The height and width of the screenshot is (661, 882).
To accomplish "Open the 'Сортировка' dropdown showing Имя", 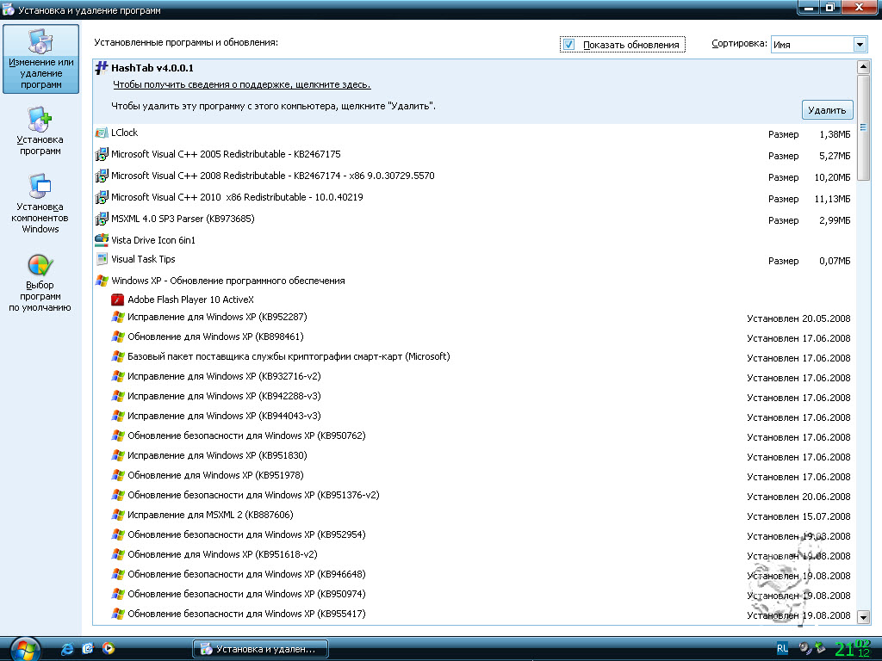I will (x=818, y=45).
